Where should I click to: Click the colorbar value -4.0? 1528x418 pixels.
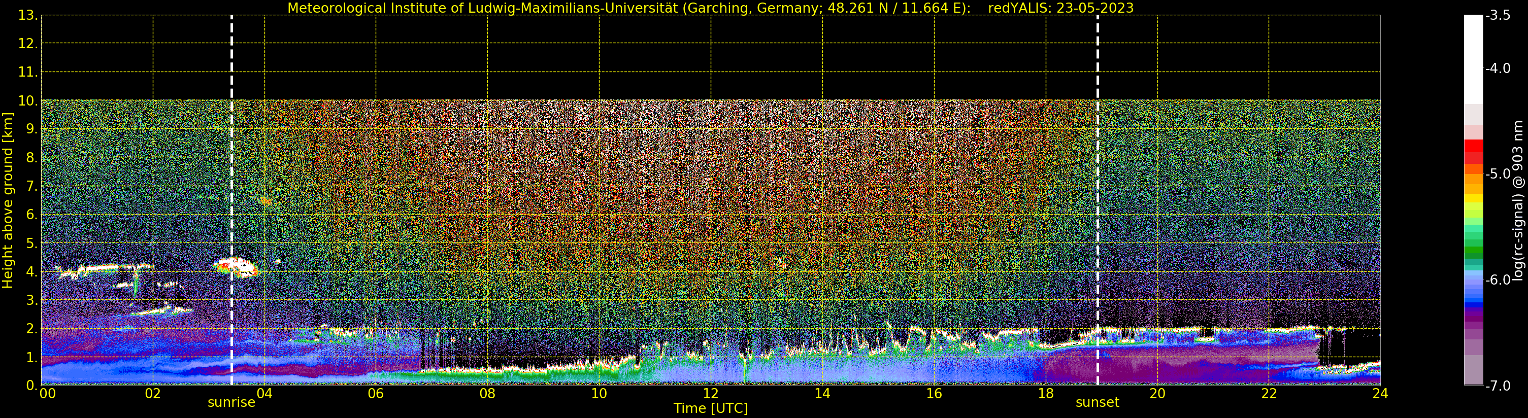[1498, 68]
